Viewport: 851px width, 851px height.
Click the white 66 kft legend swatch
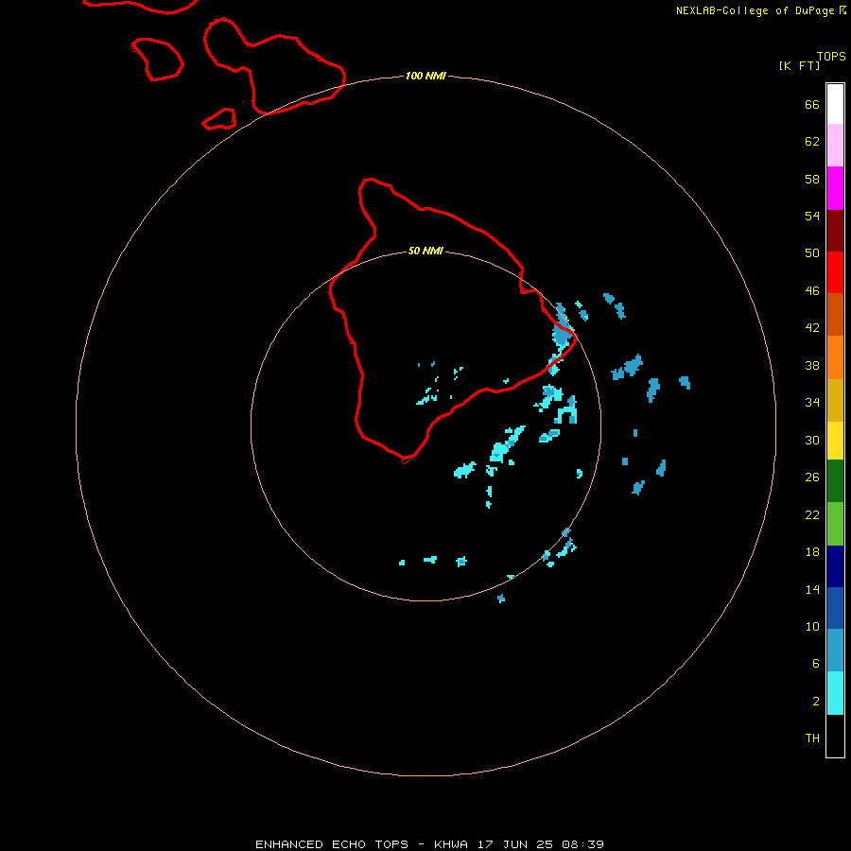pos(835,104)
